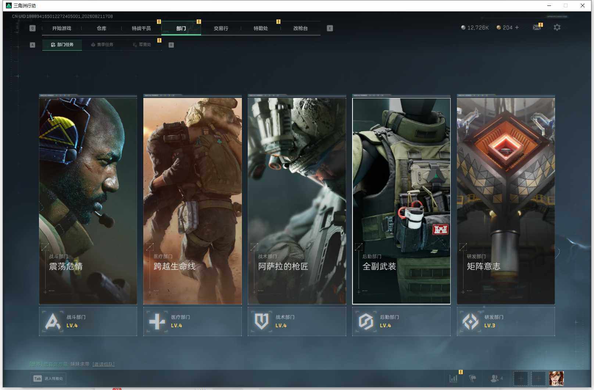Switch to the 特勤处 tab
Image resolution: width=594 pixels, height=390 pixels.
[261, 28]
